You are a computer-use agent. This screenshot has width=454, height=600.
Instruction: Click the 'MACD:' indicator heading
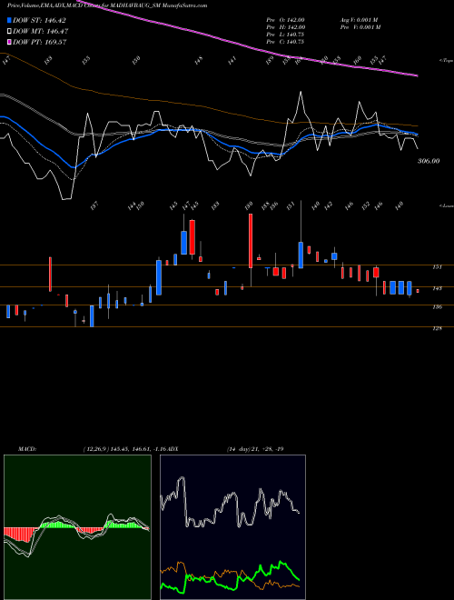[27, 448]
